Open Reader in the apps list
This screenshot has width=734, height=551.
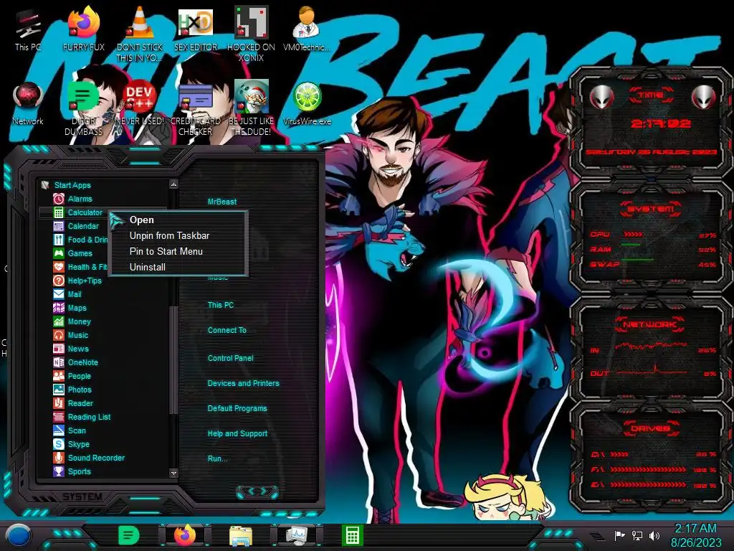click(x=73, y=402)
